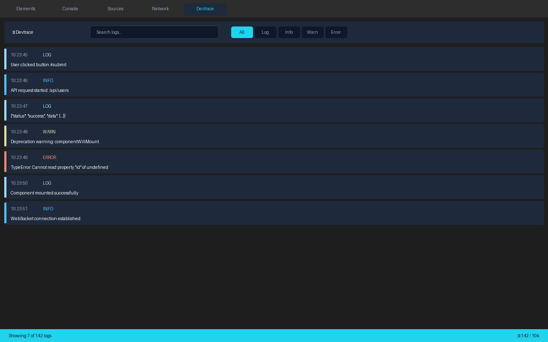Toggle the Info log filter

[x=289, y=32]
